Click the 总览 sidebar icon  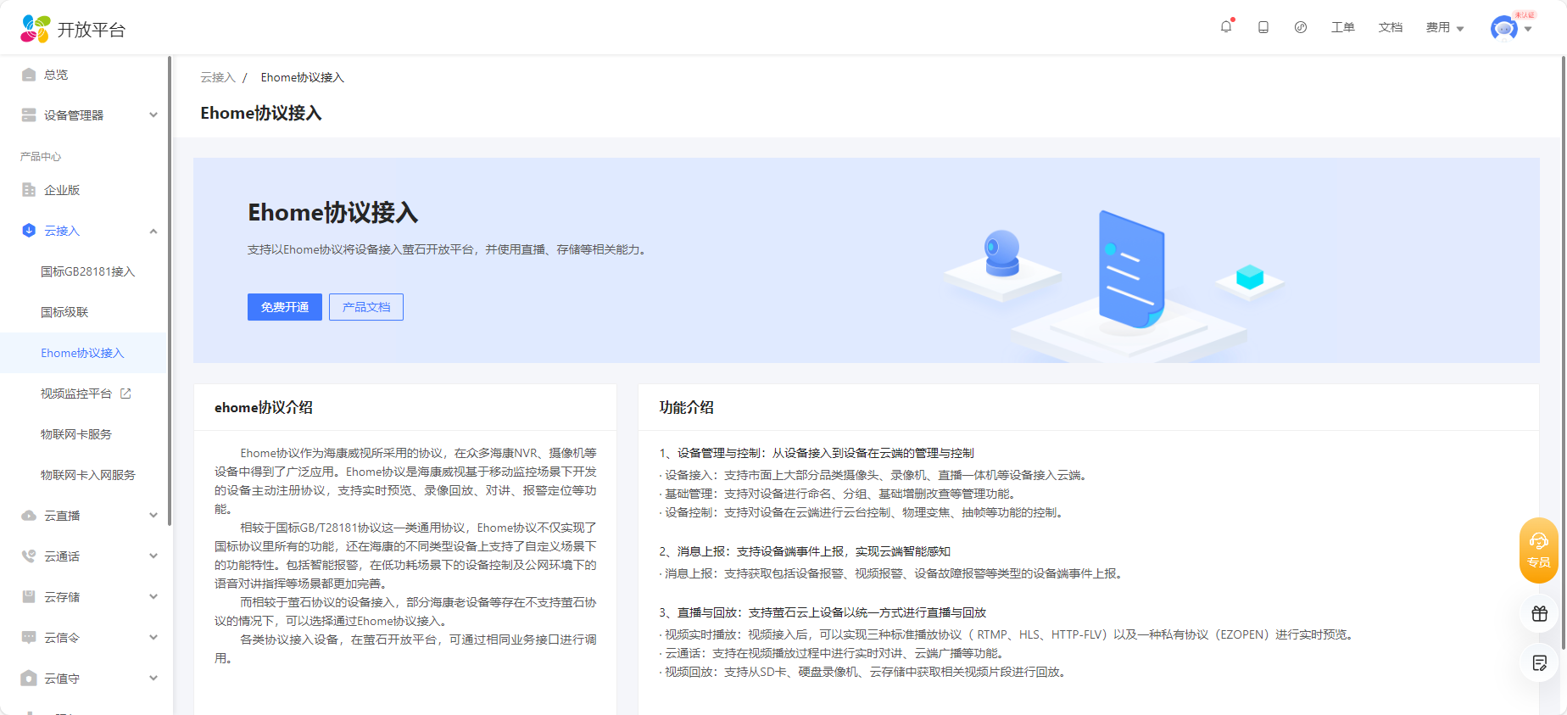29,75
